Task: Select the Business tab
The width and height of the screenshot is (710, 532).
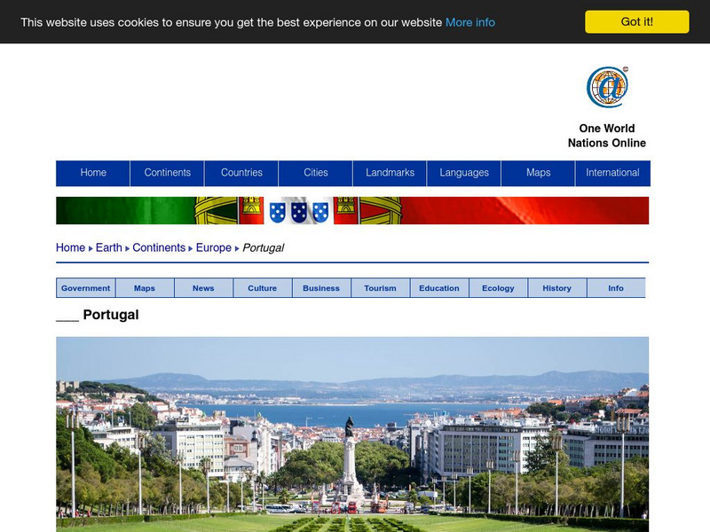Action: [x=320, y=287]
